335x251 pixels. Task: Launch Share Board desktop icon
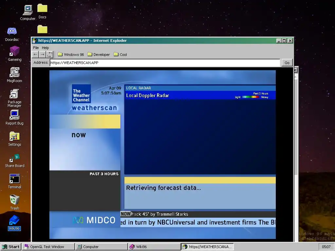pos(14,160)
